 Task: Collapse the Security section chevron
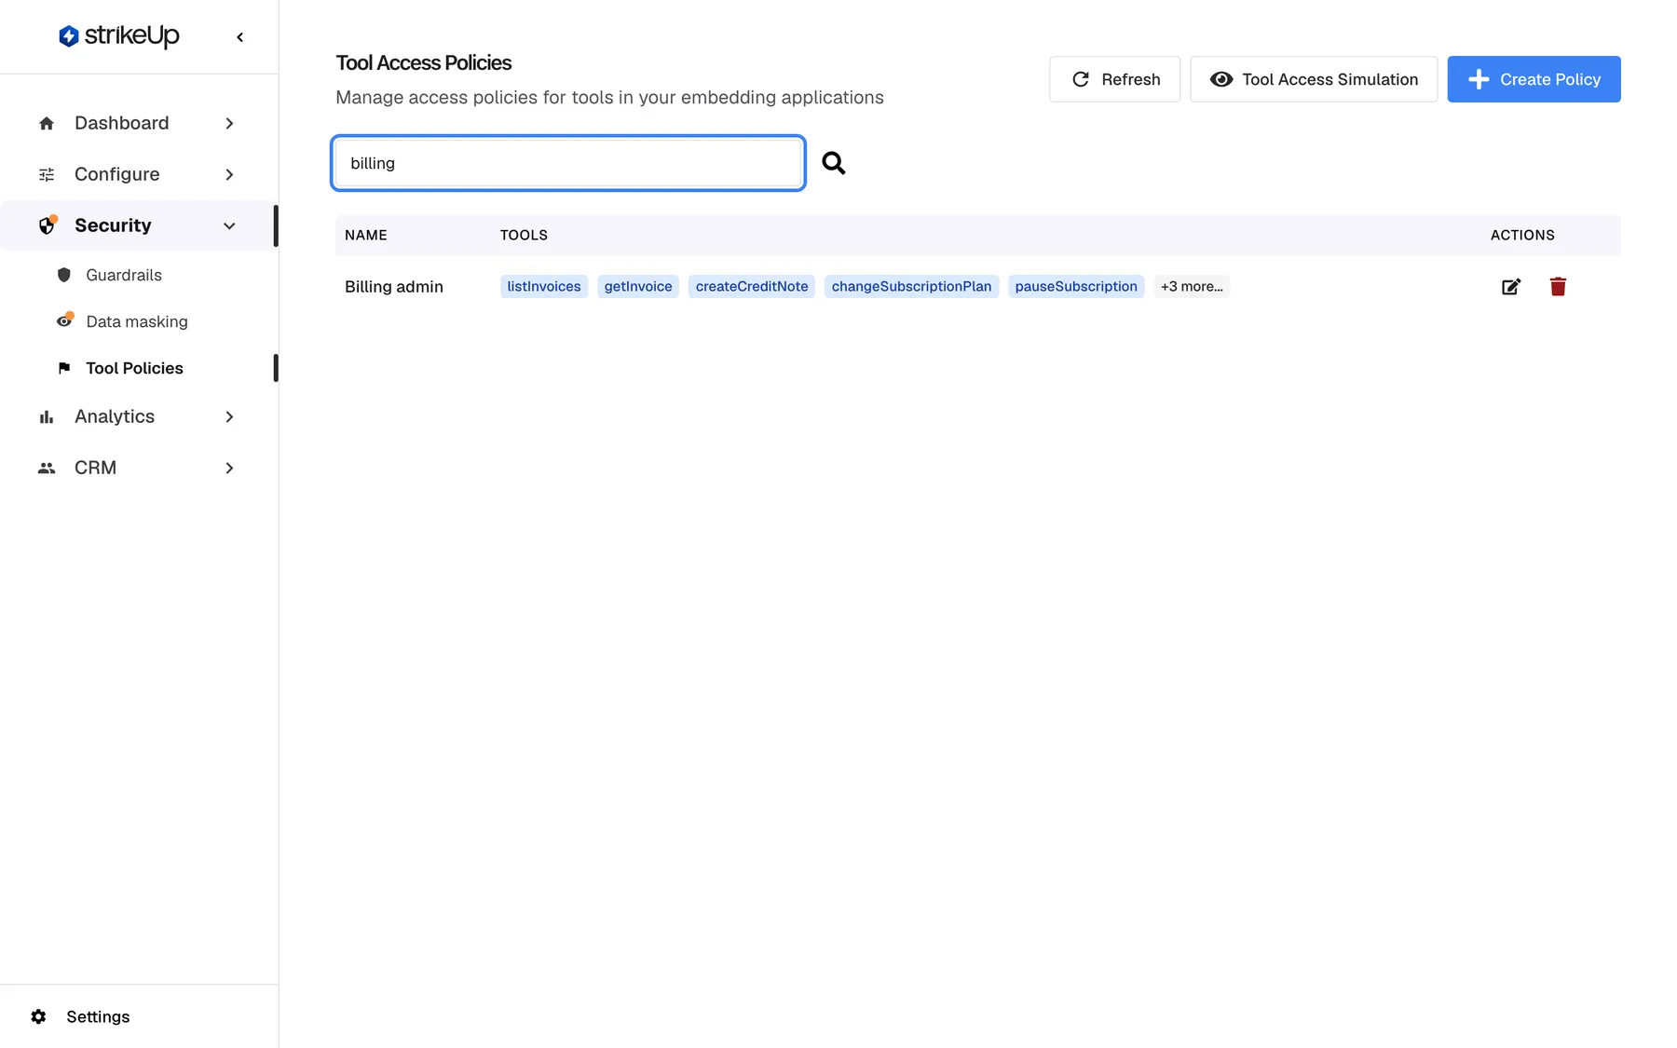tap(229, 225)
